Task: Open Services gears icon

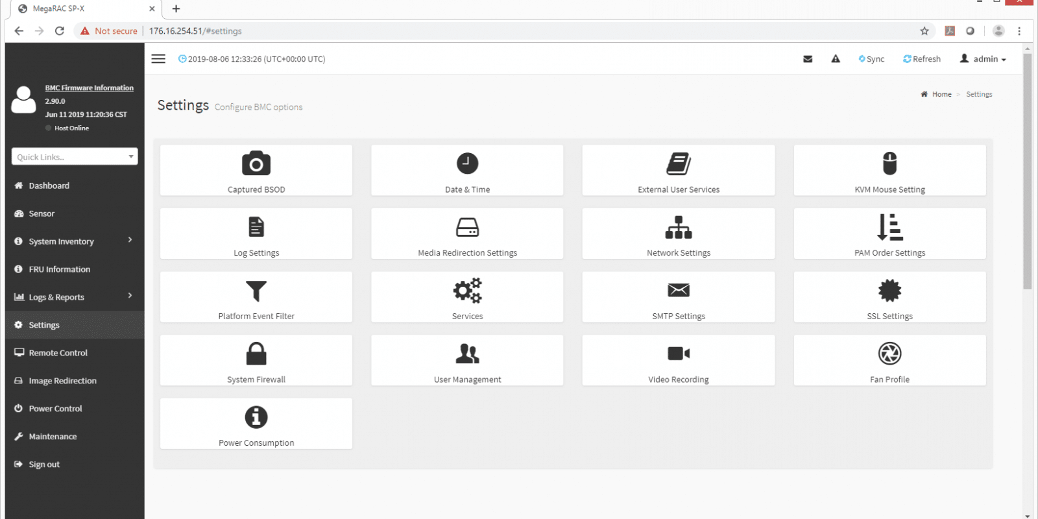Action: pyautogui.click(x=467, y=291)
